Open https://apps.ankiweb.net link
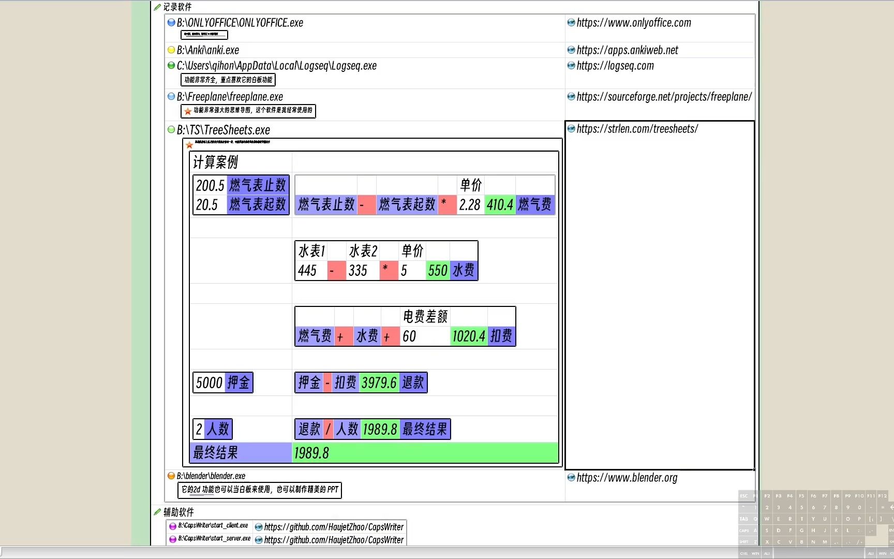Image resolution: width=894 pixels, height=559 pixels. click(627, 50)
